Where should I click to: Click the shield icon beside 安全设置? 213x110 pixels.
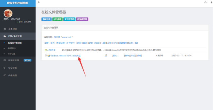click(x=5, y=68)
